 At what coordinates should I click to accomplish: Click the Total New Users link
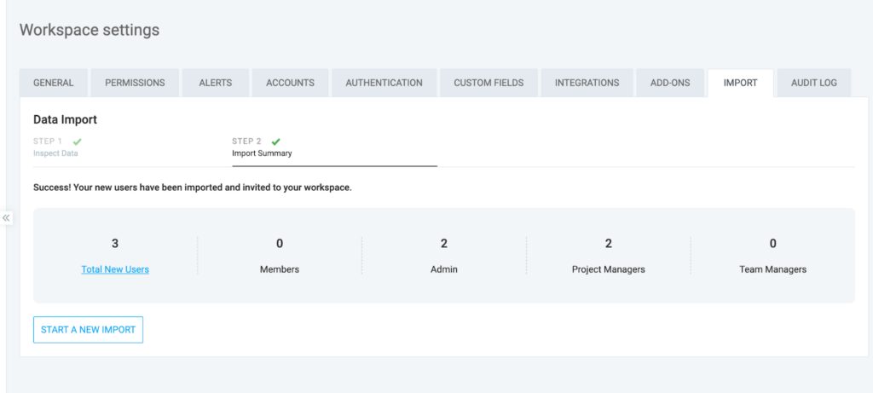tap(115, 269)
